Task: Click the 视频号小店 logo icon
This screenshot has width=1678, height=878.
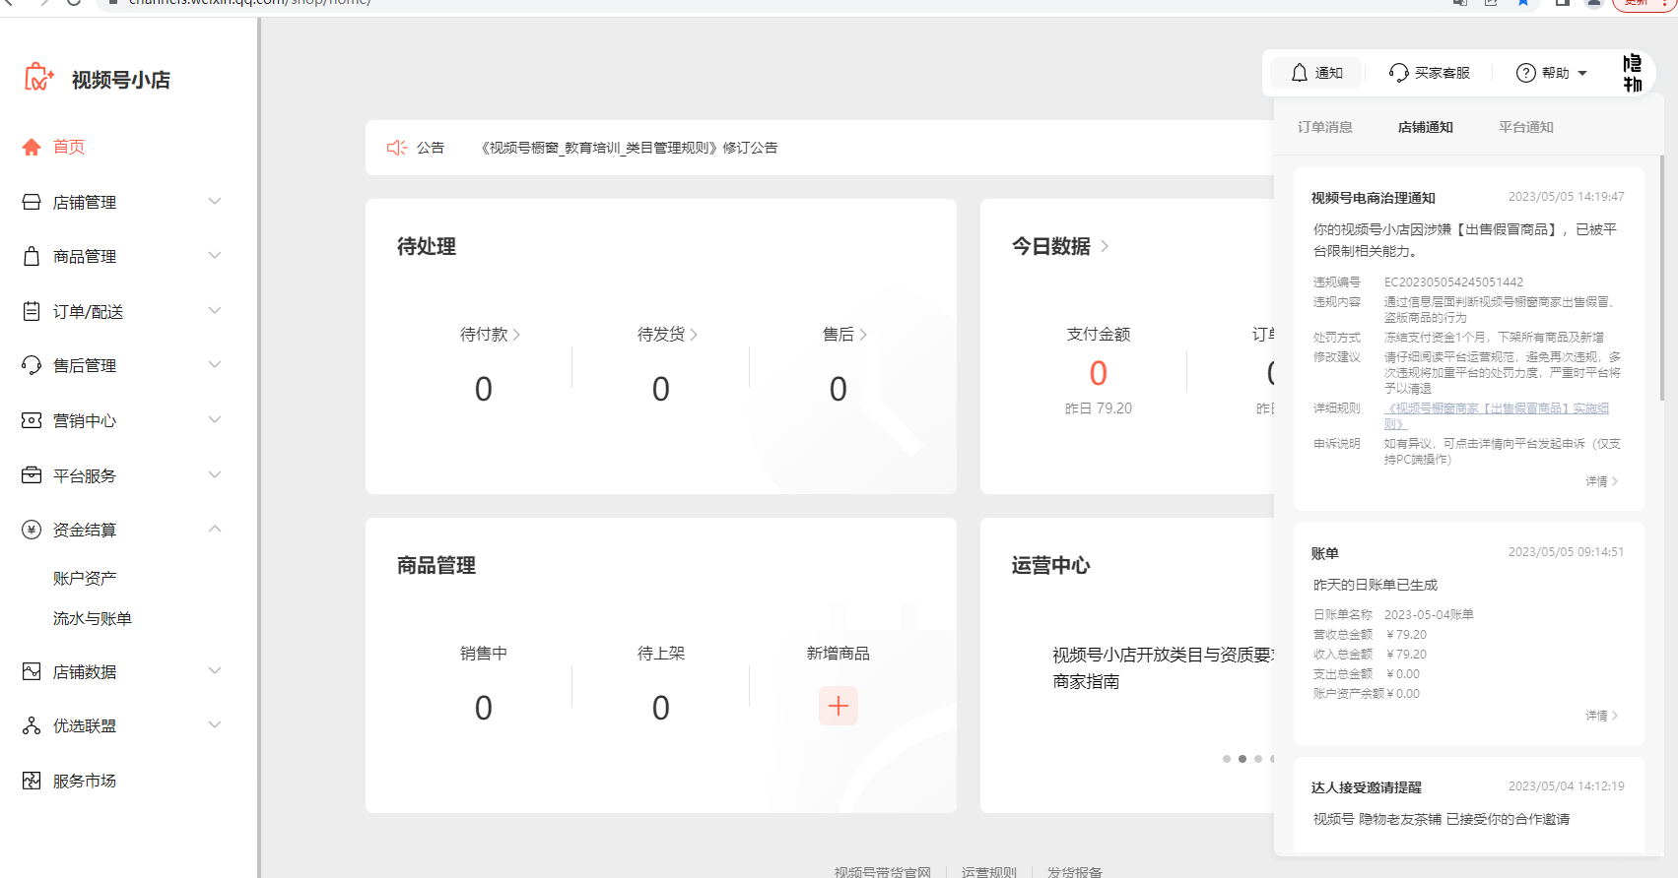Action: pos(38,78)
